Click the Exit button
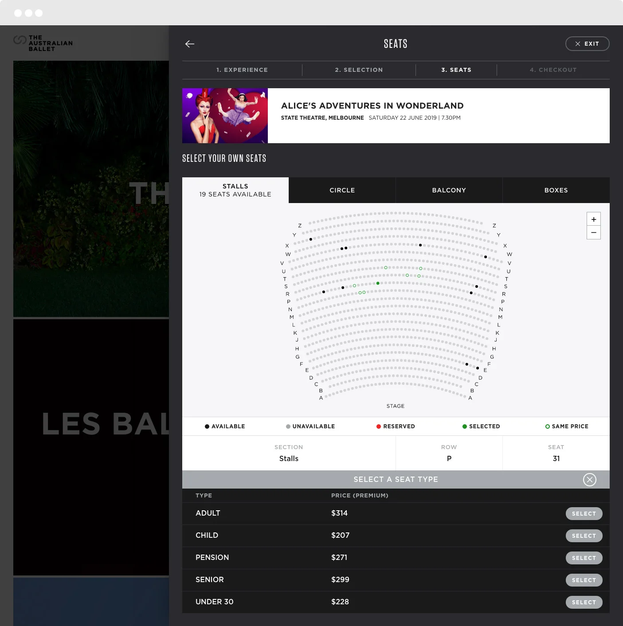Screen dimensions: 623x626 click(587, 44)
